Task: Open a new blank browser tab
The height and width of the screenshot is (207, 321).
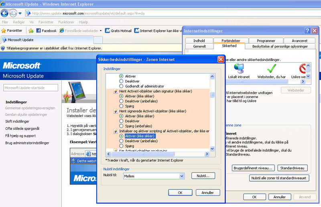Action: 98,40
